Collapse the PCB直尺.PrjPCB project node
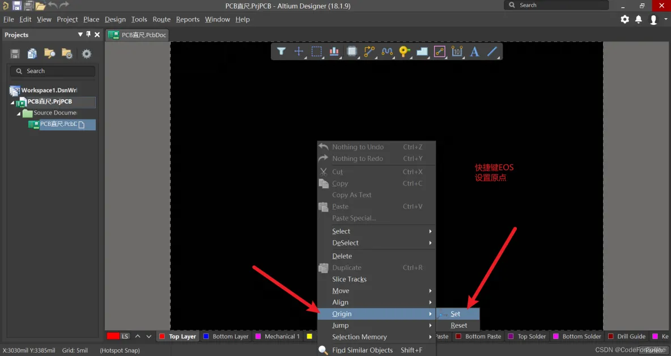 coord(12,103)
